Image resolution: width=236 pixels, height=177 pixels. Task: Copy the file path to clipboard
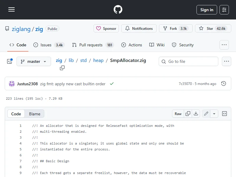click(x=62, y=68)
